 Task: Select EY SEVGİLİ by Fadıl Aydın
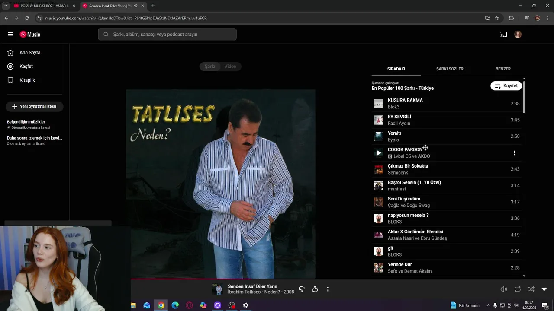tap(447, 120)
